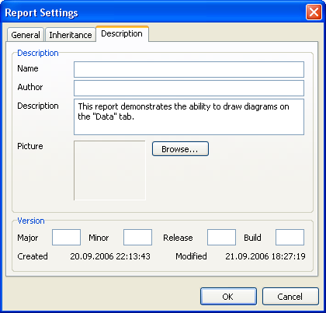The image size is (326, 313).
Task: Click the empty Picture preview box
Action: coord(109,170)
